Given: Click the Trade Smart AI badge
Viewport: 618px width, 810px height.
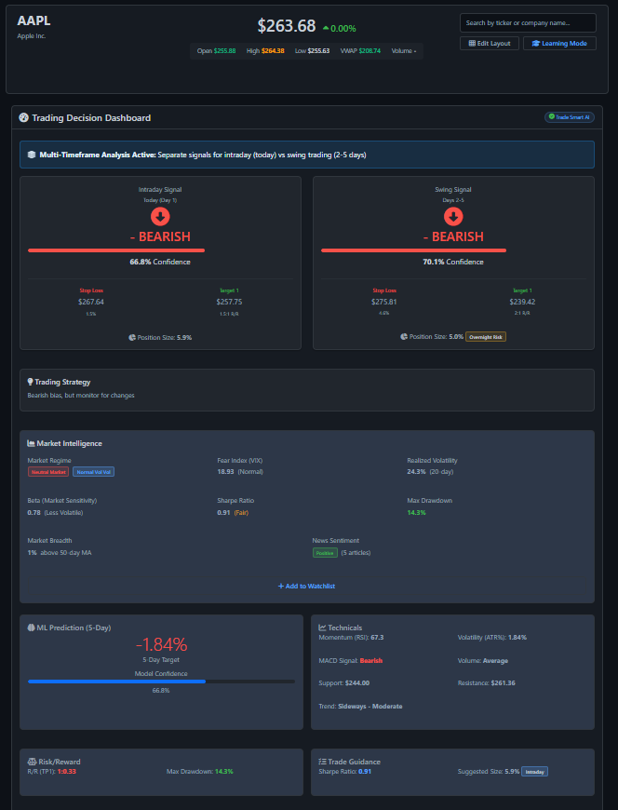Looking at the screenshot, I should click(568, 117).
